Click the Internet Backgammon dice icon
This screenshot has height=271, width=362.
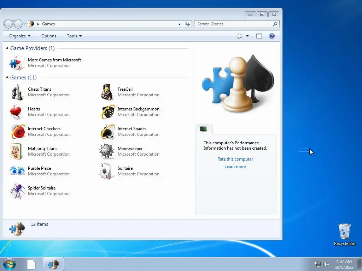(108, 112)
